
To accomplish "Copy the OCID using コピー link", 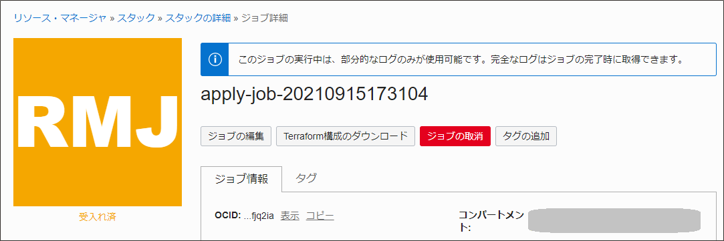I will pyautogui.click(x=320, y=215).
